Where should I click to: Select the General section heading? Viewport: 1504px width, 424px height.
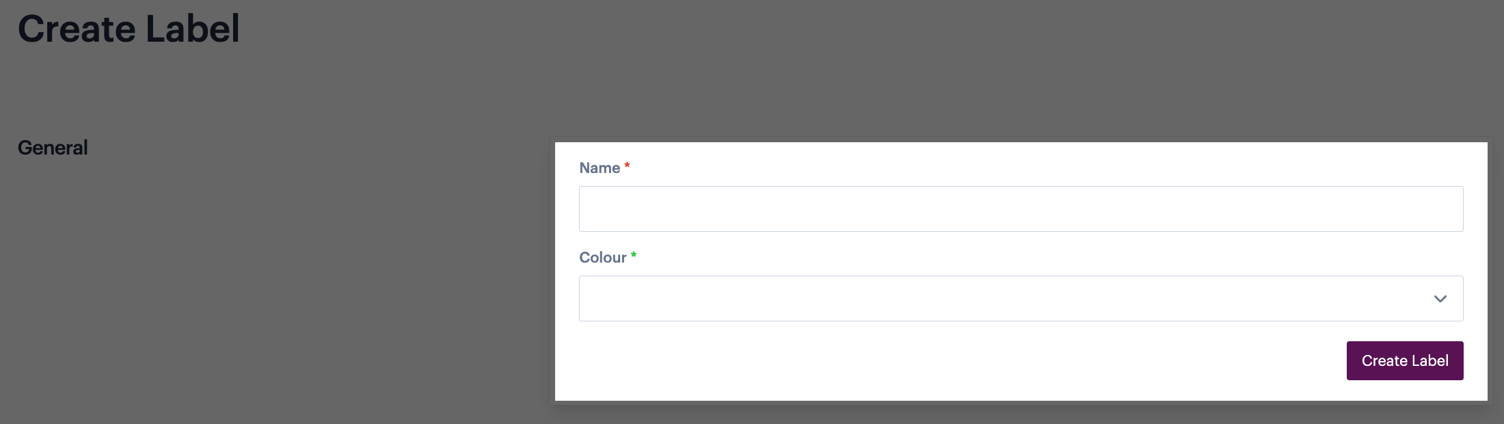[53, 148]
